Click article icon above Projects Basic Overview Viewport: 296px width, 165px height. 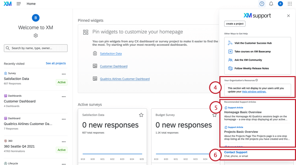pyautogui.click(x=226, y=127)
